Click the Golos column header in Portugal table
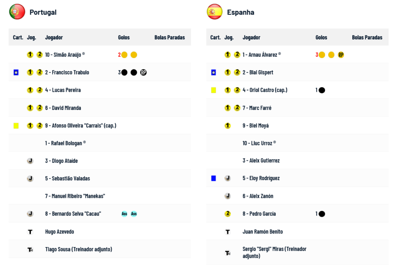Viewport: 404px width, 266px height. pyautogui.click(x=123, y=37)
